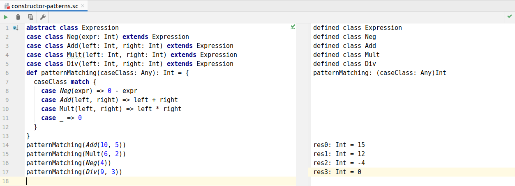Click the trash icon to clear output

pos(18,17)
